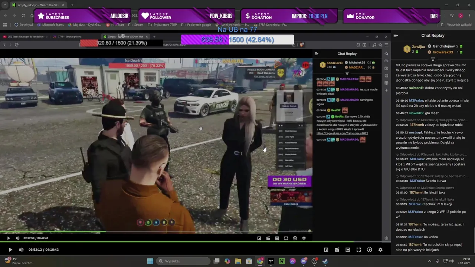475x267 pixels.
Task: Open Steam from the taskbar
Action: tap(325, 261)
